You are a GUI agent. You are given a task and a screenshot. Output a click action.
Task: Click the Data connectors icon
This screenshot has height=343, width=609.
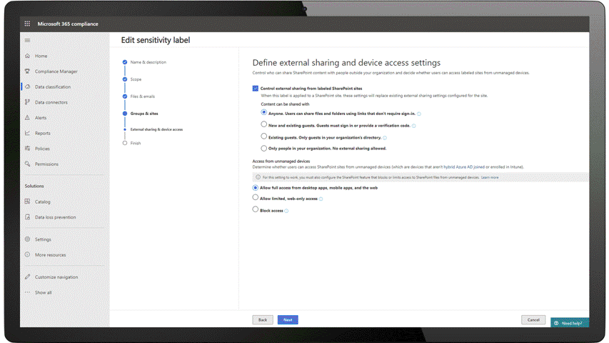27,102
